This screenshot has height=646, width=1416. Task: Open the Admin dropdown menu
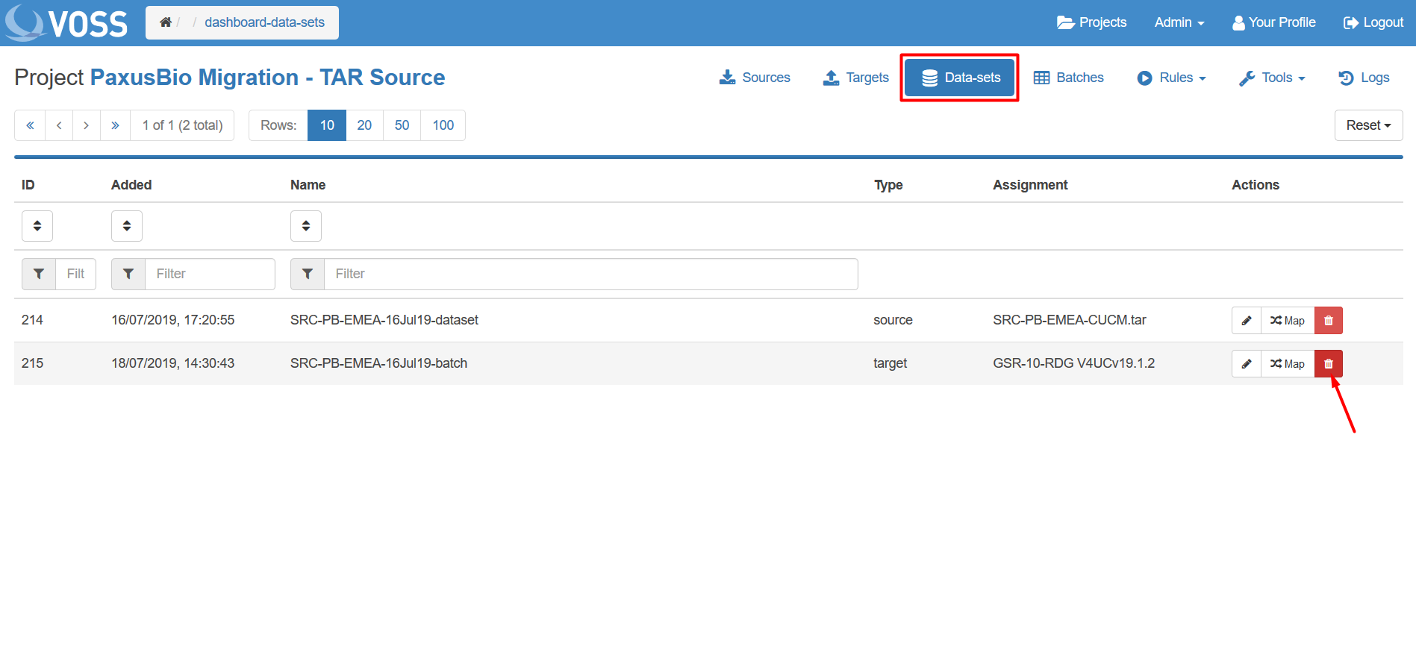(x=1179, y=22)
